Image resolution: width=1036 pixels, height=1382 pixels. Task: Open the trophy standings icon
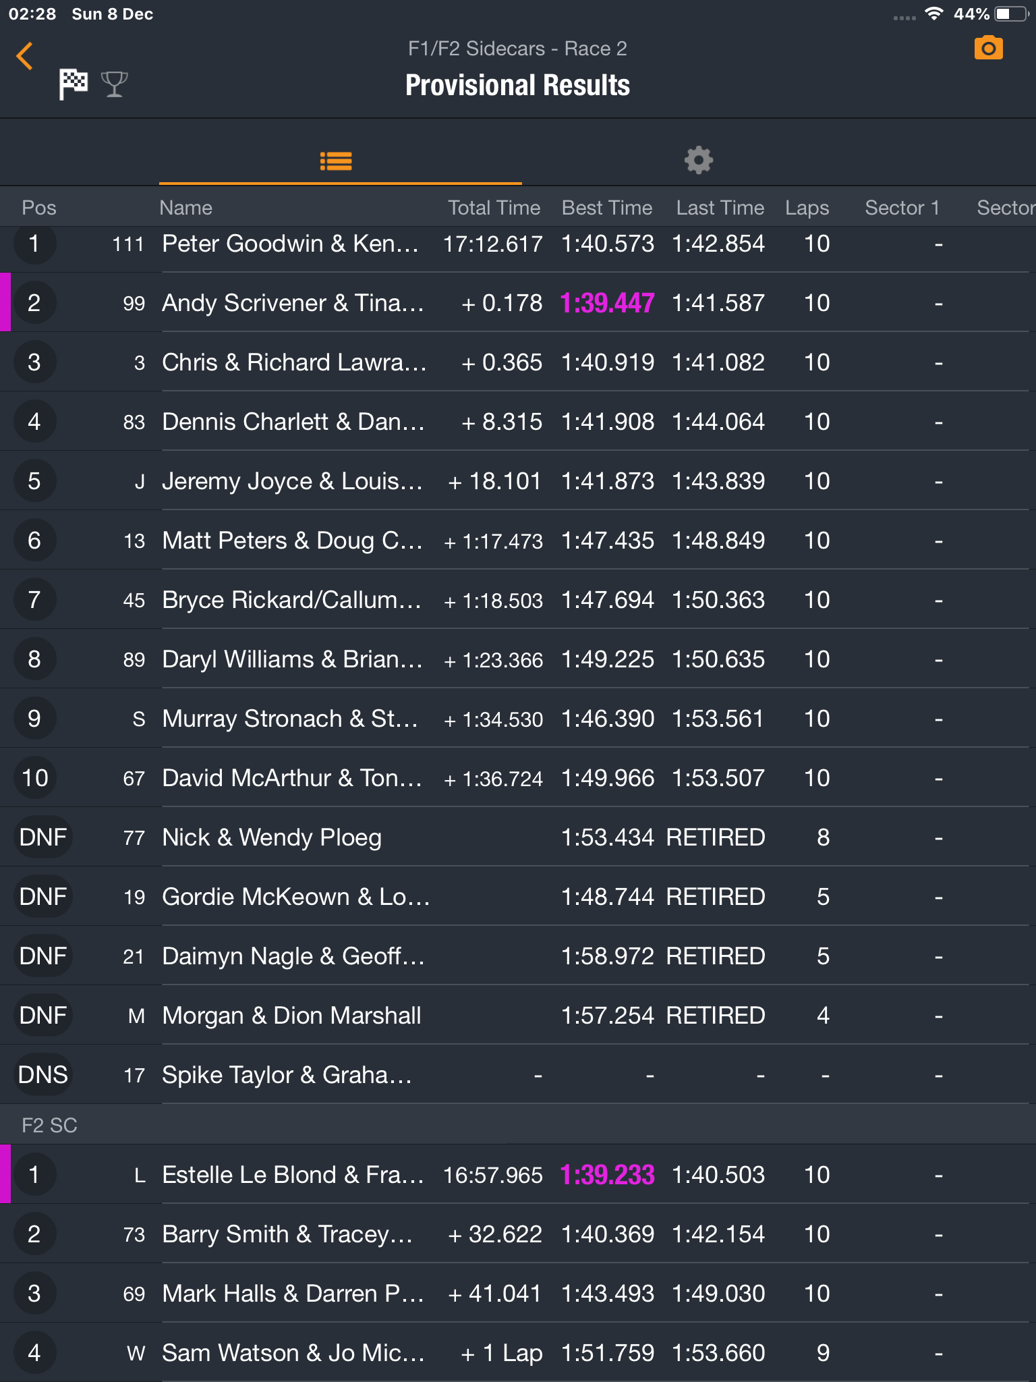[x=114, y=84]
